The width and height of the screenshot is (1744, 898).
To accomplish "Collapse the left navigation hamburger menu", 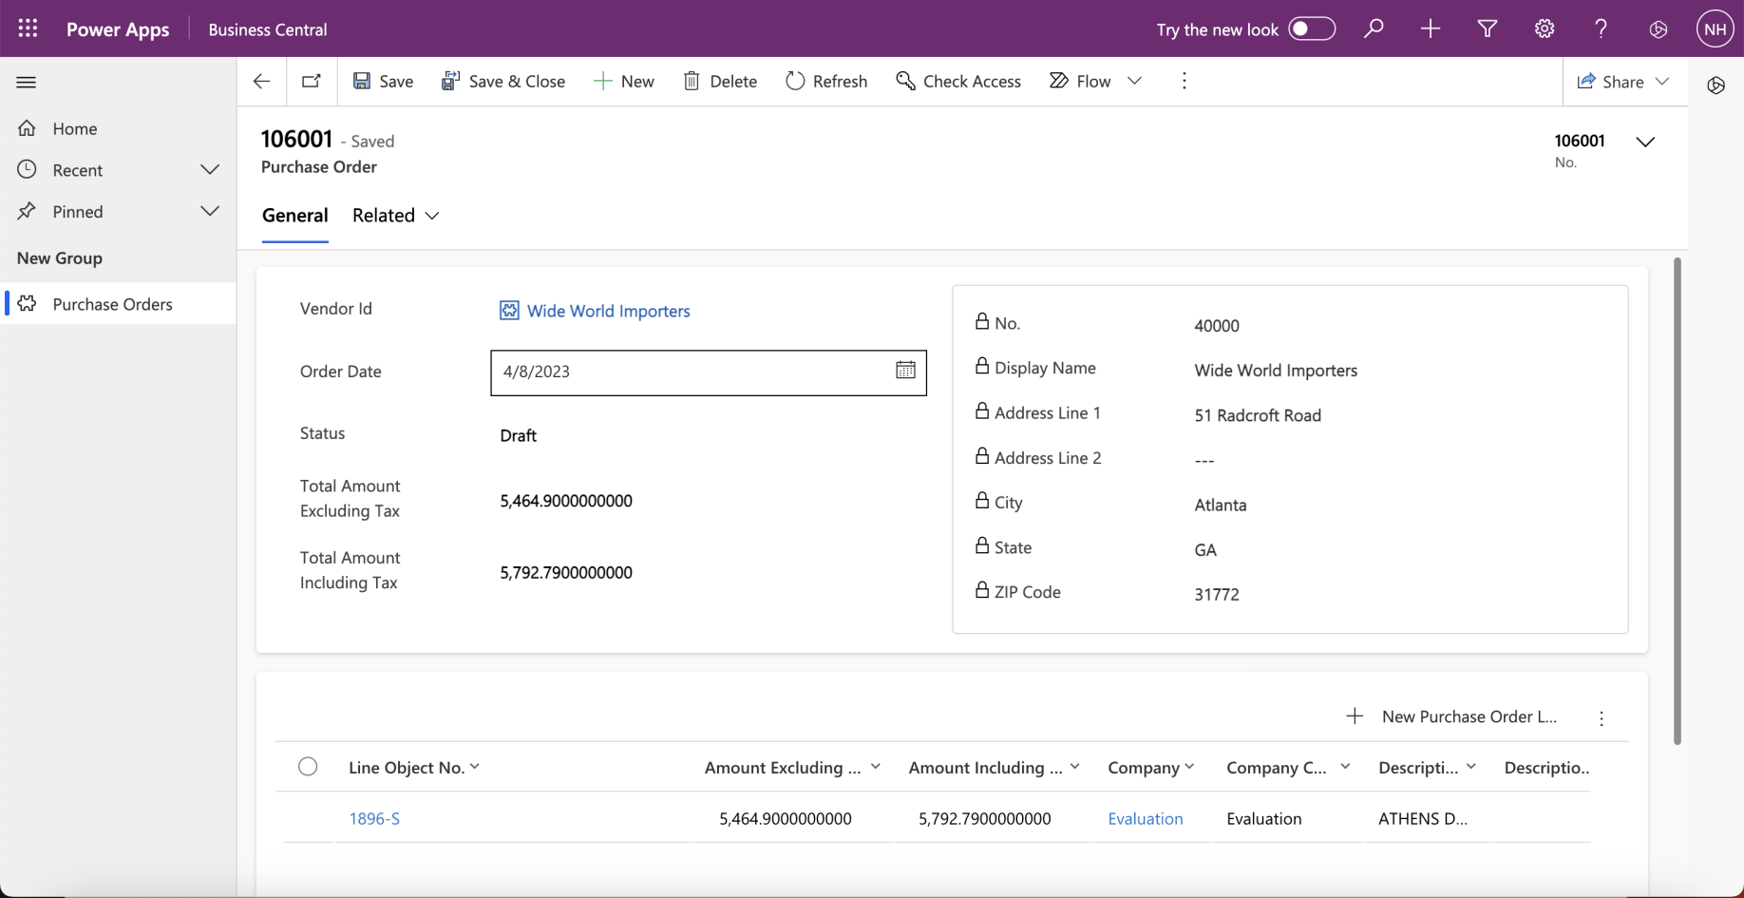I will (27, 83).
